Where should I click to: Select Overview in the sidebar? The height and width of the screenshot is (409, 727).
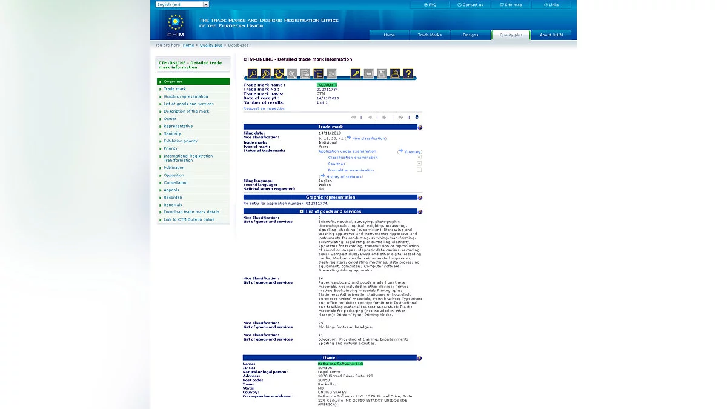click(193, 81)
